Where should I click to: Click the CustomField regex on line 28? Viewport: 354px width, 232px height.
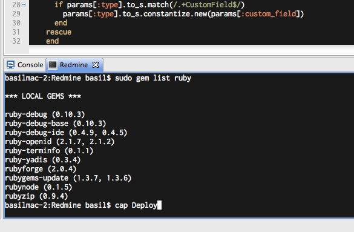click(x=208, y=4)
